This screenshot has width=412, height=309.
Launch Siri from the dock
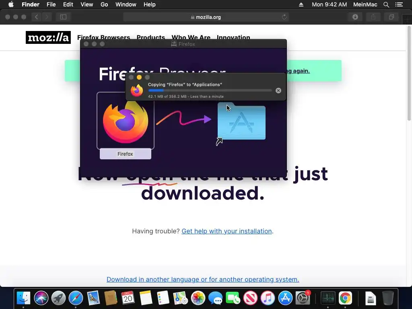[41, 298]
